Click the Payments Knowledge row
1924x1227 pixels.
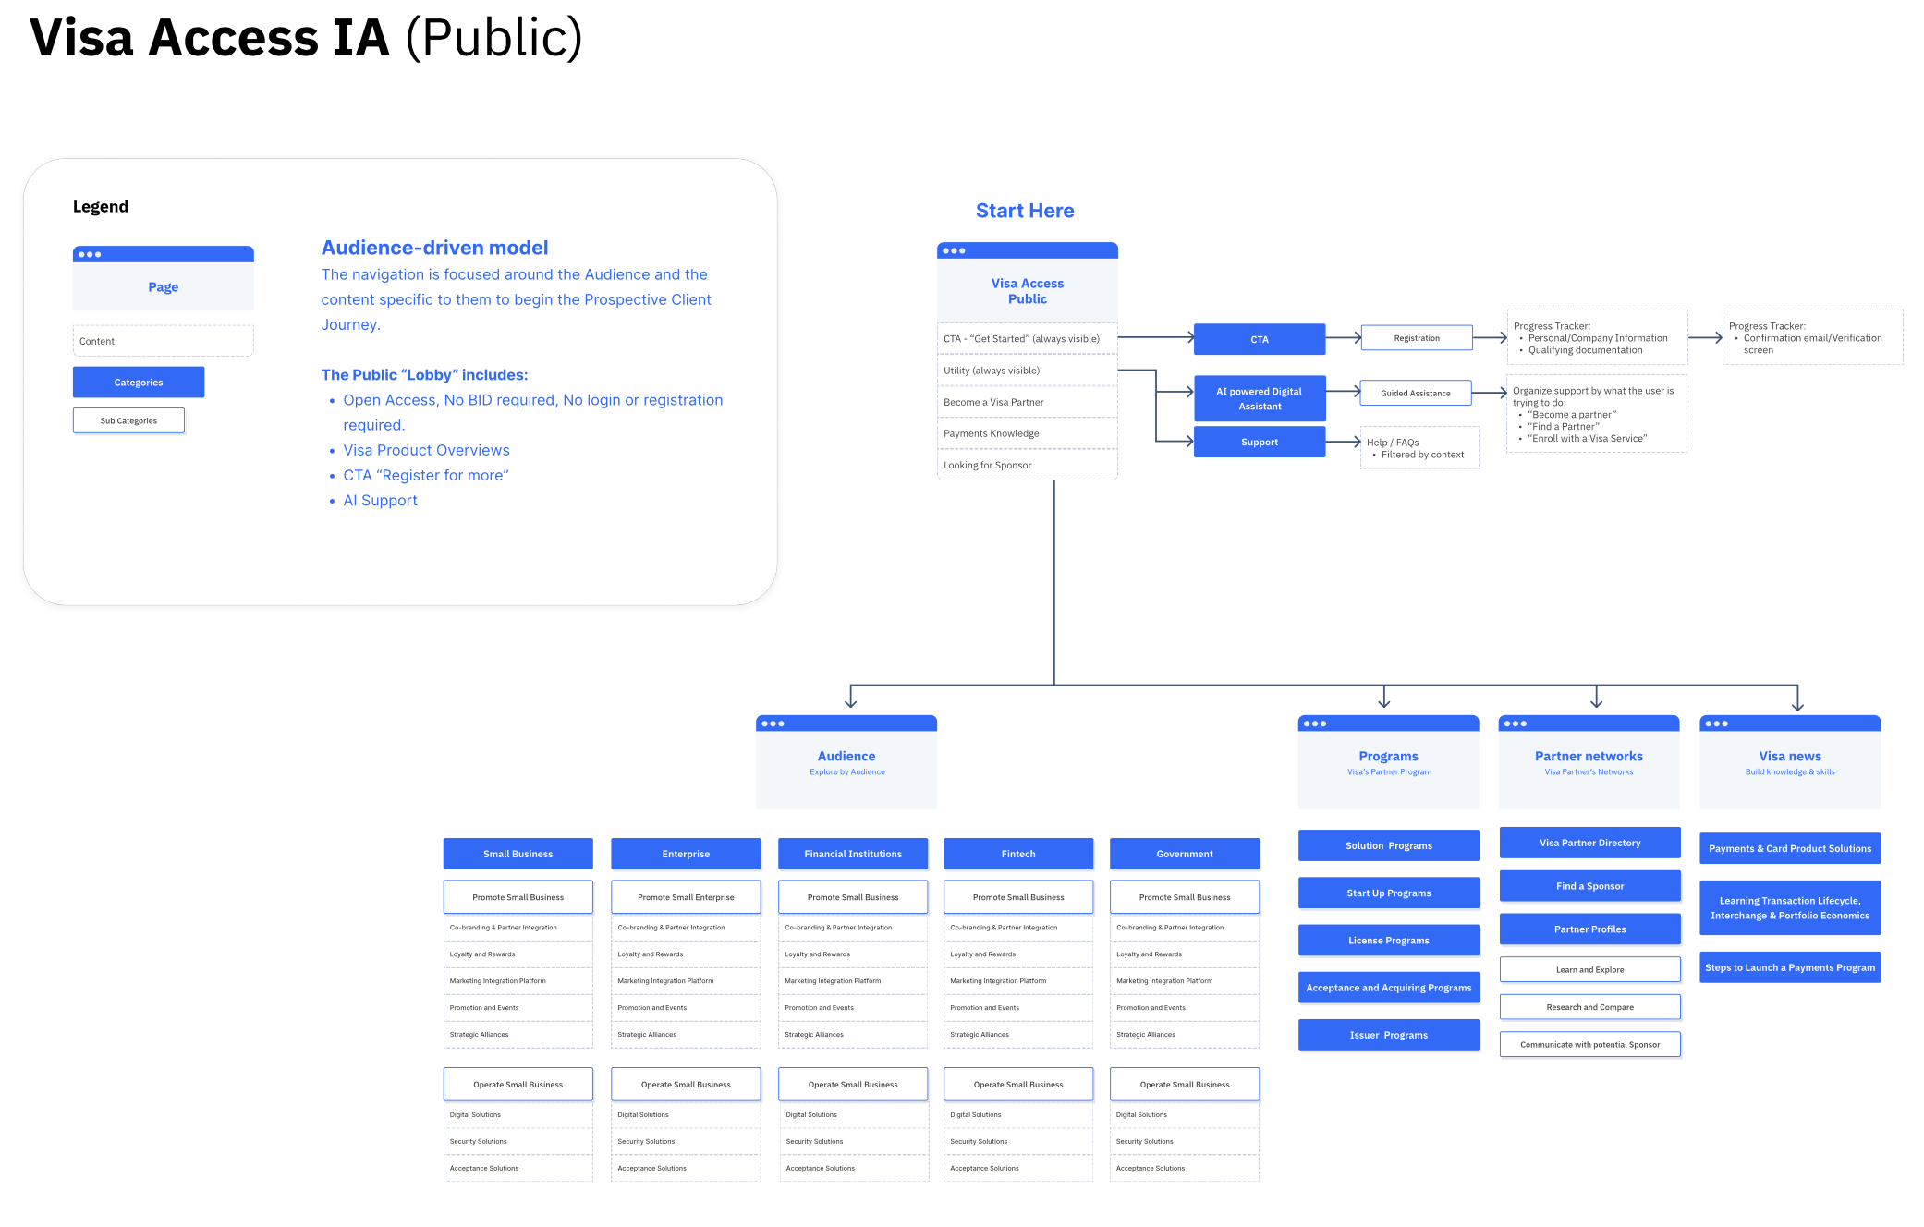1027,433
